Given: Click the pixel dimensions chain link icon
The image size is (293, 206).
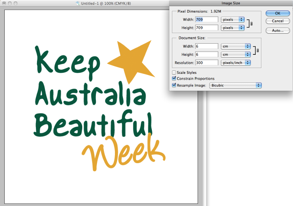Looking at the screenshot, I should [x=251, y=24].
